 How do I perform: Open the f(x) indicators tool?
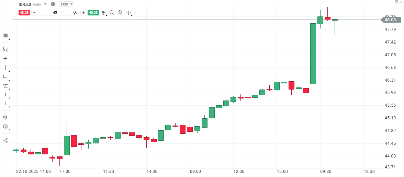click(x=5, y=49)
